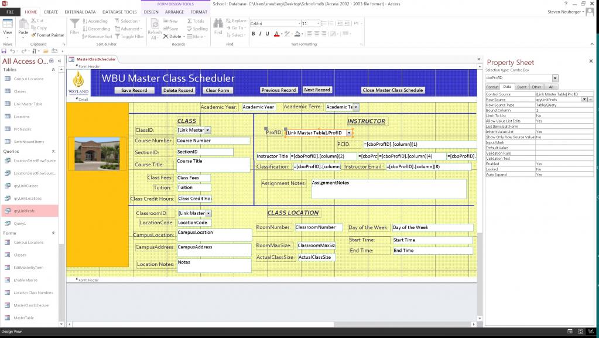Switch to the CREATE ribbon tab
The image size is (599, 338).
tap(51, 12)
